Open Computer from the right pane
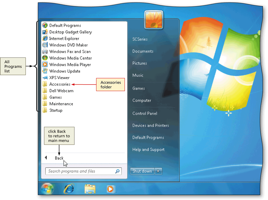268x200 pixels. 142,101
